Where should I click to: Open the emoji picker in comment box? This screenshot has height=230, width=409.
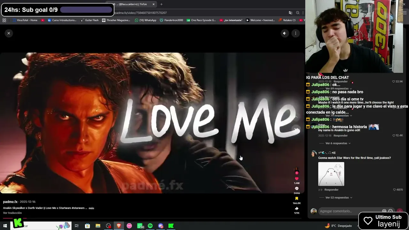tap(390, 211)
